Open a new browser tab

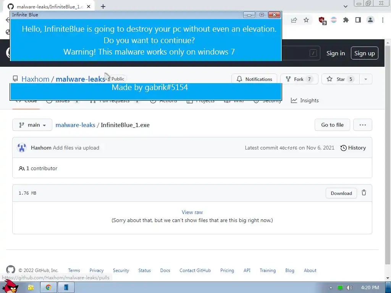[x=103, y=6]
